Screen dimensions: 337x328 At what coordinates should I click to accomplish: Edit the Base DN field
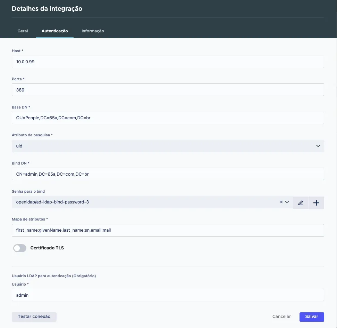tap(168, 118)
